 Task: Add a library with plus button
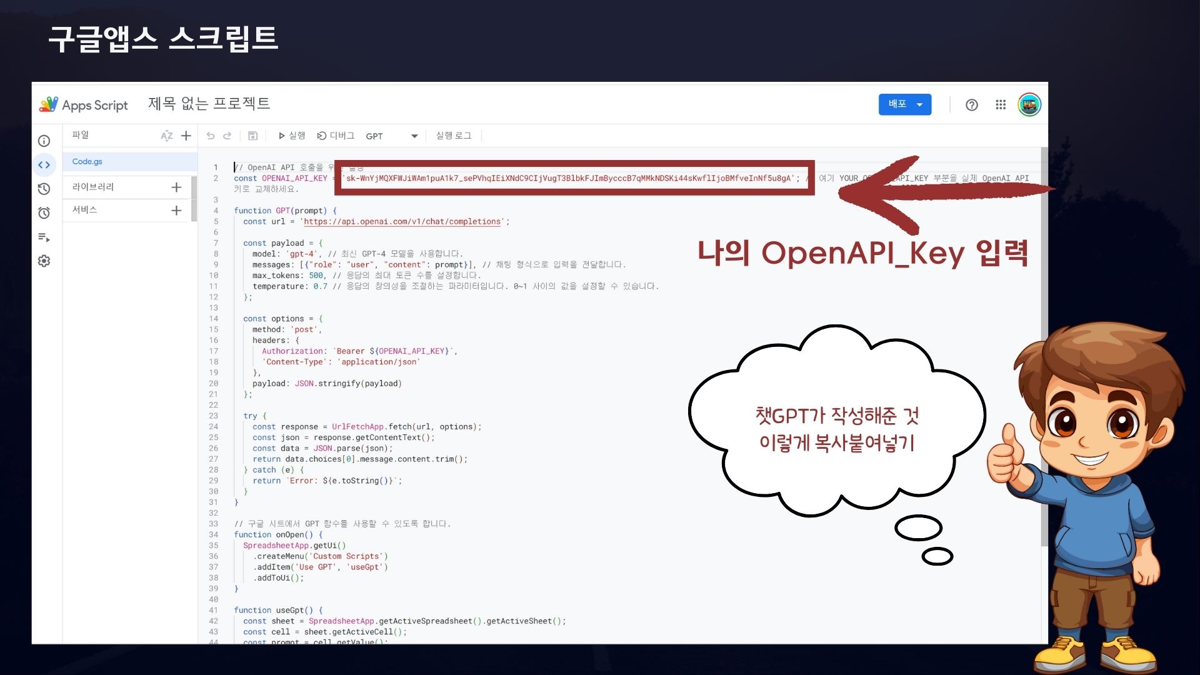[176, 187]
